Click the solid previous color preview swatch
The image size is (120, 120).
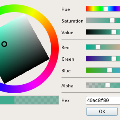(x=7, y=100)
